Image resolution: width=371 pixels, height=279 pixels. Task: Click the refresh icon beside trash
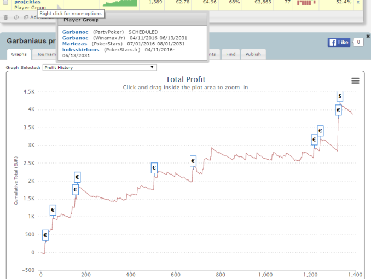[x=16, y=18]
